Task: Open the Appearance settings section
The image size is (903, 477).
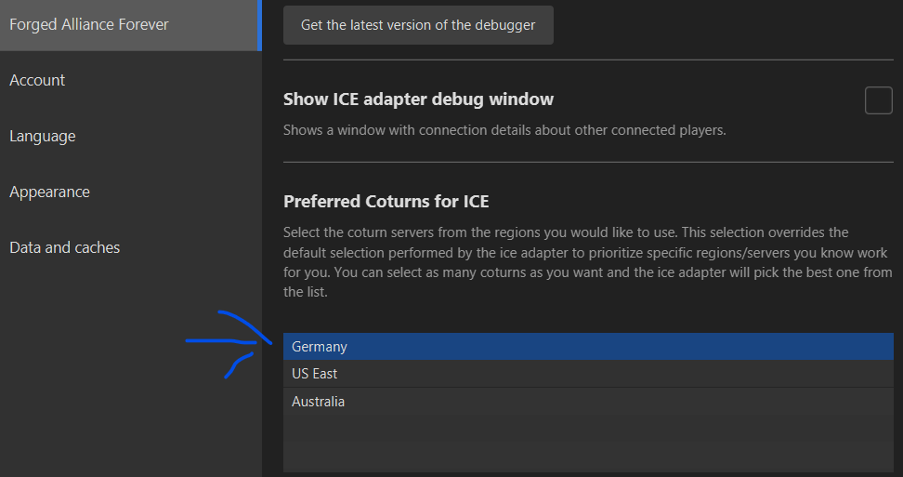Action: pyautogui.click(x=131, y=192)
